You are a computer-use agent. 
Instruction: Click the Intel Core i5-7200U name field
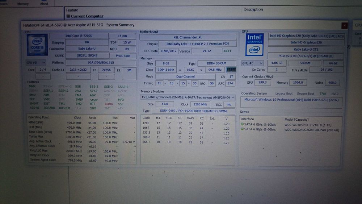79,36
